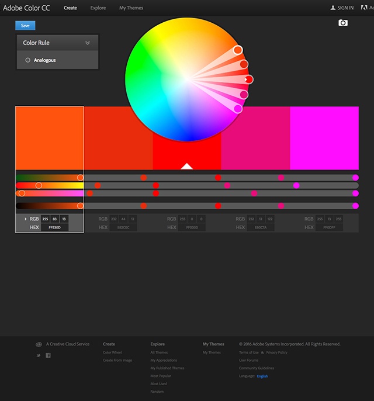Image resolution: width=374 pixels, height=401 pixels.
Task: Open the User Forums link
Action: click(248, 360)
